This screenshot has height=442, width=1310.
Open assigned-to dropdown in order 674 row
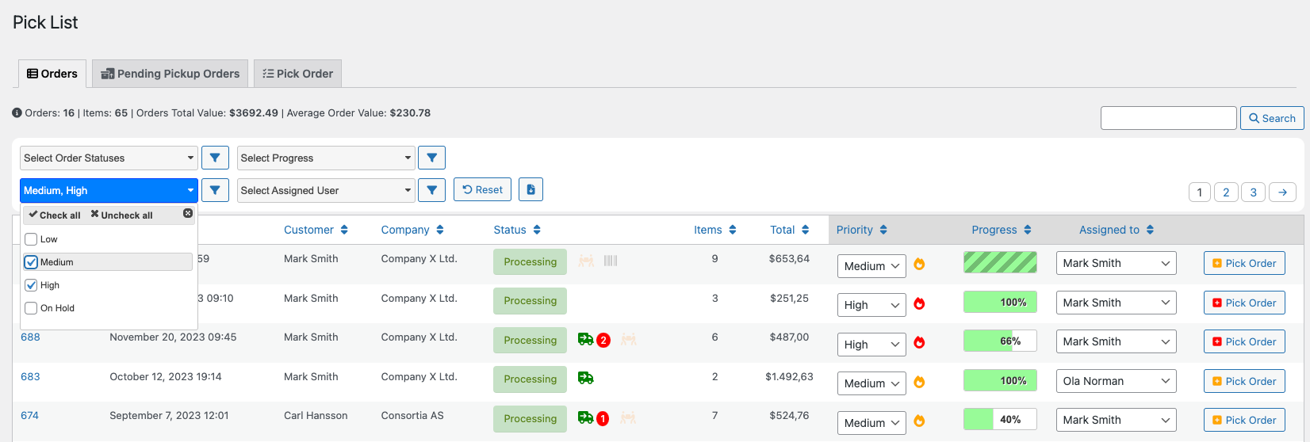[1116, 420]
